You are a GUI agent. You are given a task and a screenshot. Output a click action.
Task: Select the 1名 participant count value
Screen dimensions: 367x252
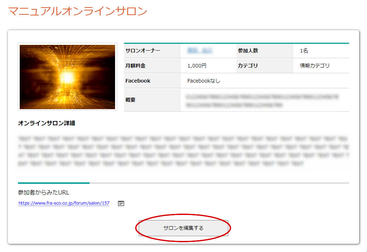point(304,51)
